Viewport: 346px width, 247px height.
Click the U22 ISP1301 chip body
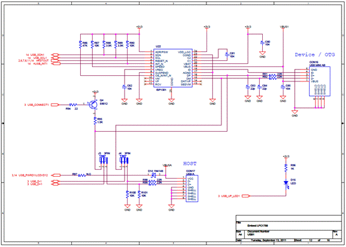(173, 68)
